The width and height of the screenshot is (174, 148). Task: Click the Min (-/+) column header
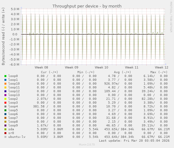[x=86, y=72]
